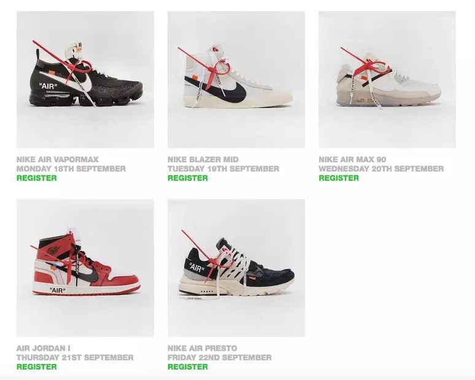Open the Nike Air Presto shoe image
Viewport: 475px width, 380px height.
[236, 268]
